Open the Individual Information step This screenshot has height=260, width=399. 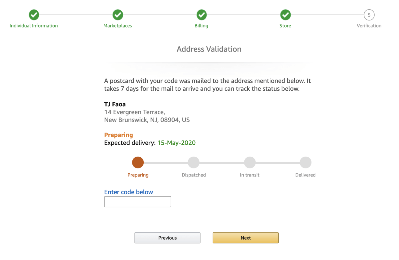click(x=34, y=25)
